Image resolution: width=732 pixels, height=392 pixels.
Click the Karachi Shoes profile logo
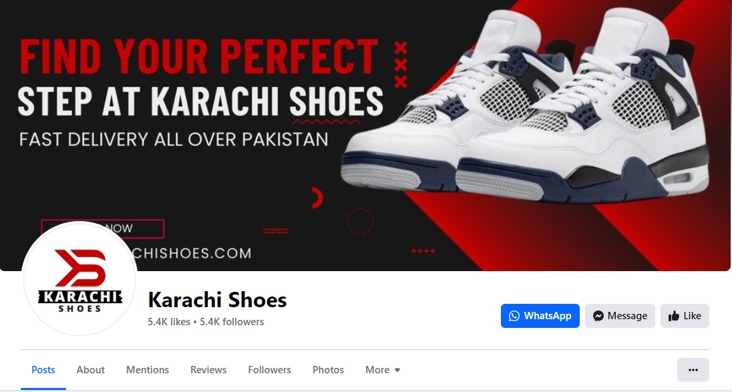[80, 280]
